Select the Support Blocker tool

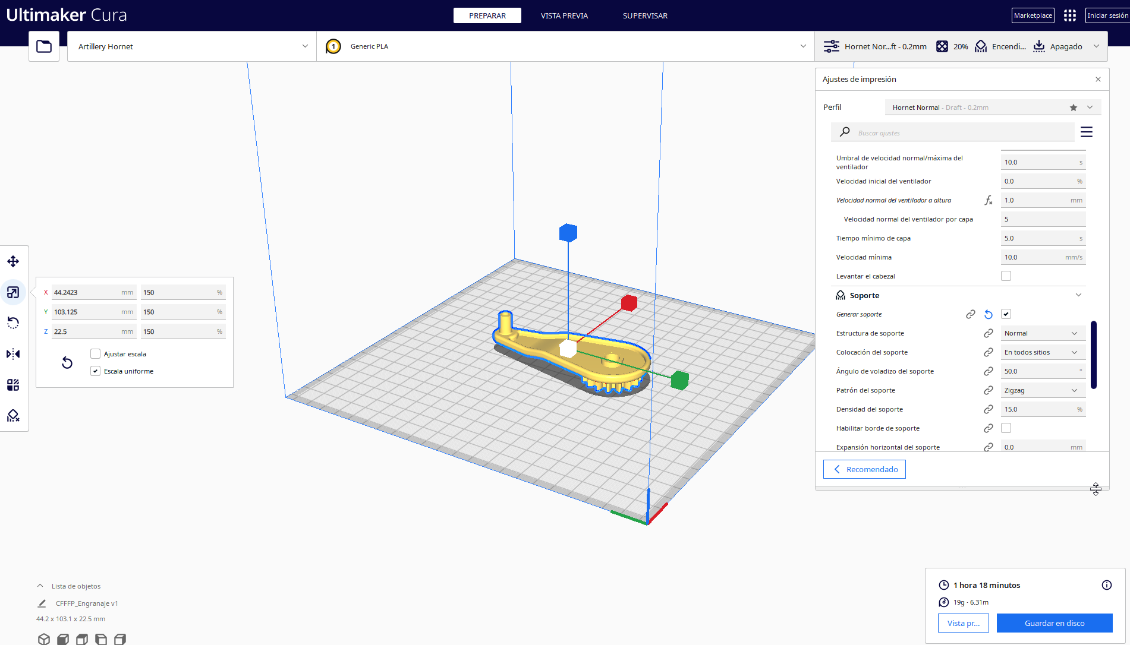pos(13,416)
